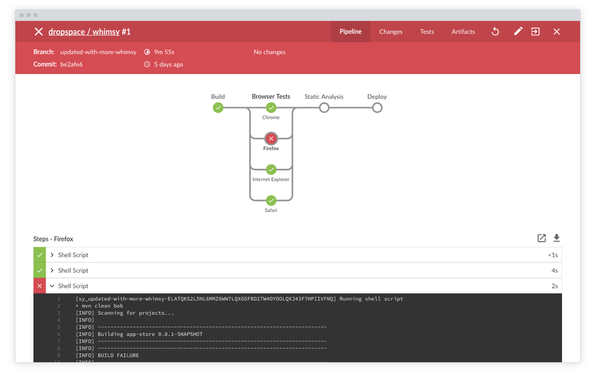Select the Safari test node

pos(271,200)
